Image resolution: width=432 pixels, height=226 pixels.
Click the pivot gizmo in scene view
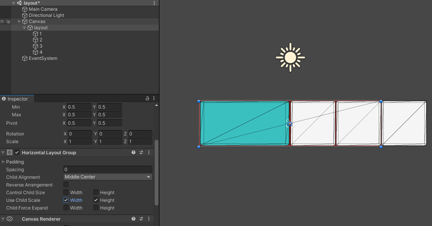pos(289,124)
